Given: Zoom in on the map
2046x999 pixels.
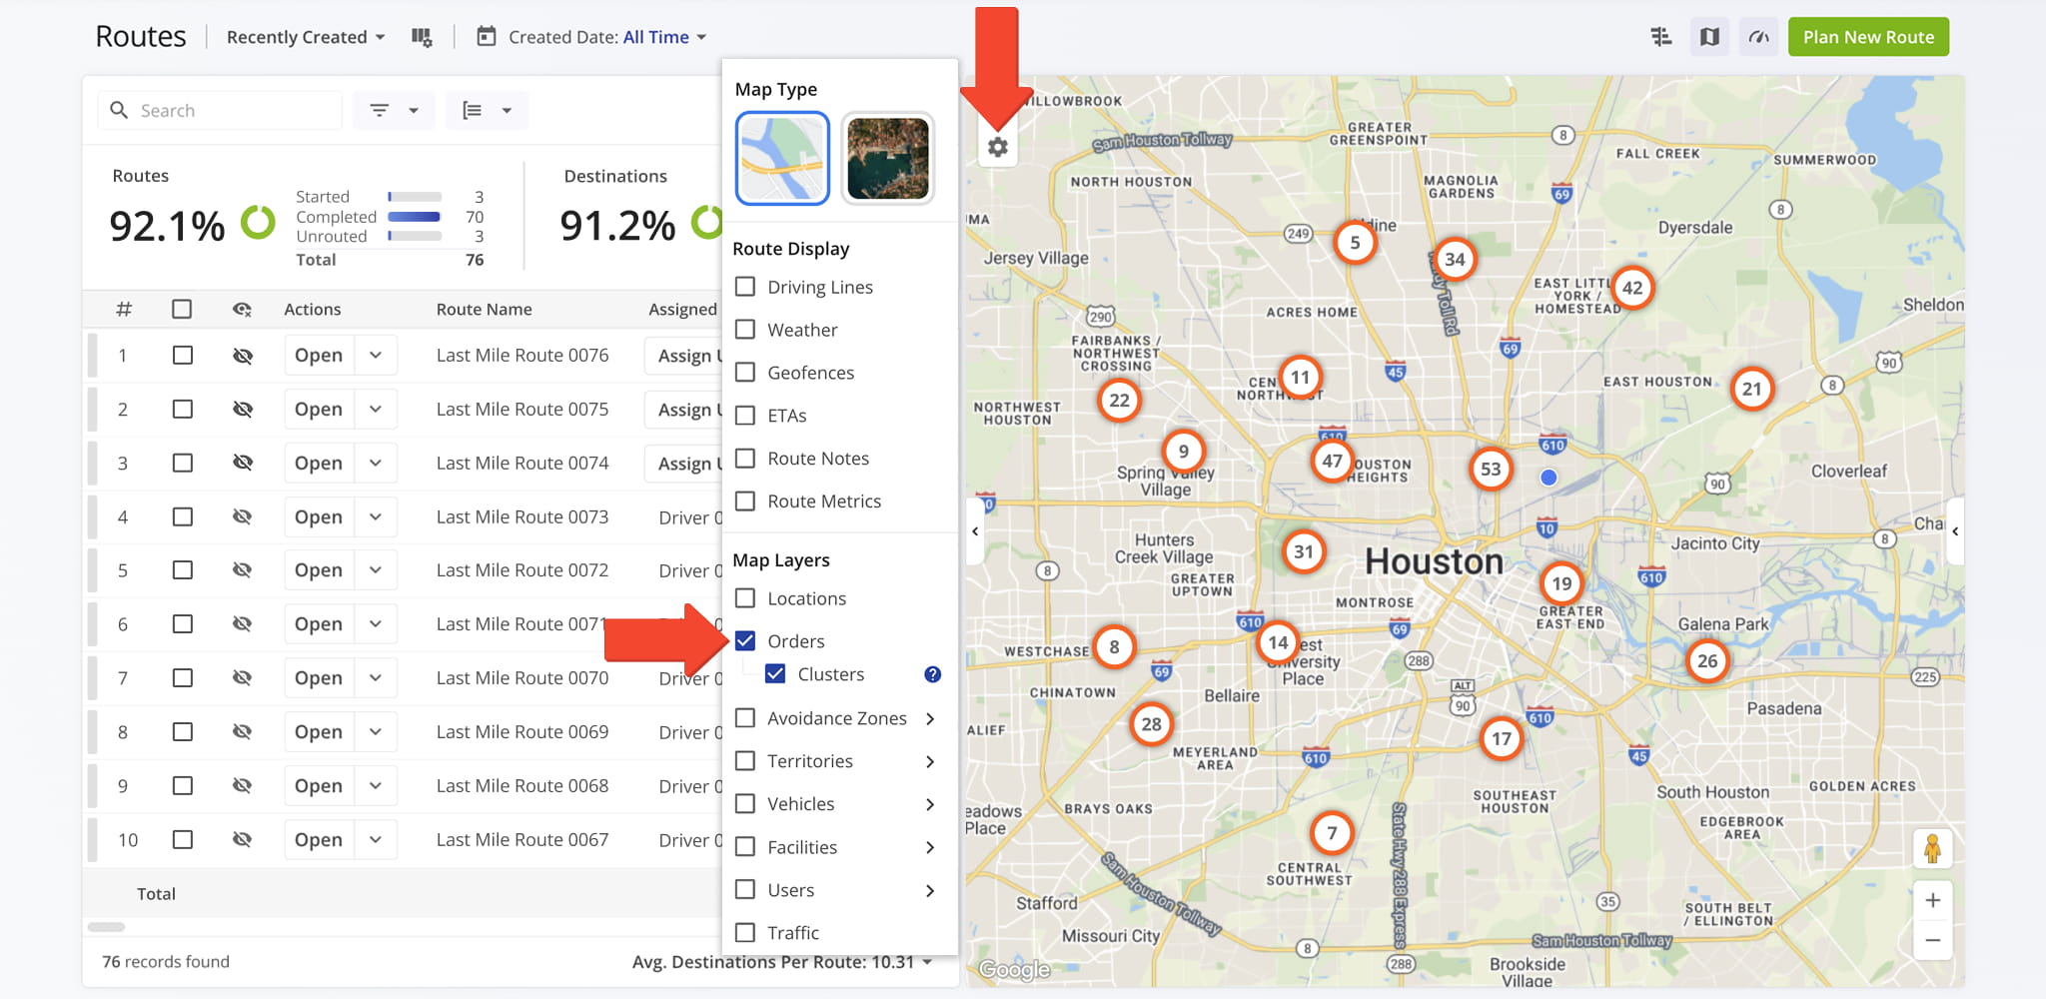Looking at the screenshot, I should pos(1932,900).
